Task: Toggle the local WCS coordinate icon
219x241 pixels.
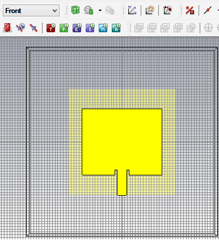Action: (132, 10)
